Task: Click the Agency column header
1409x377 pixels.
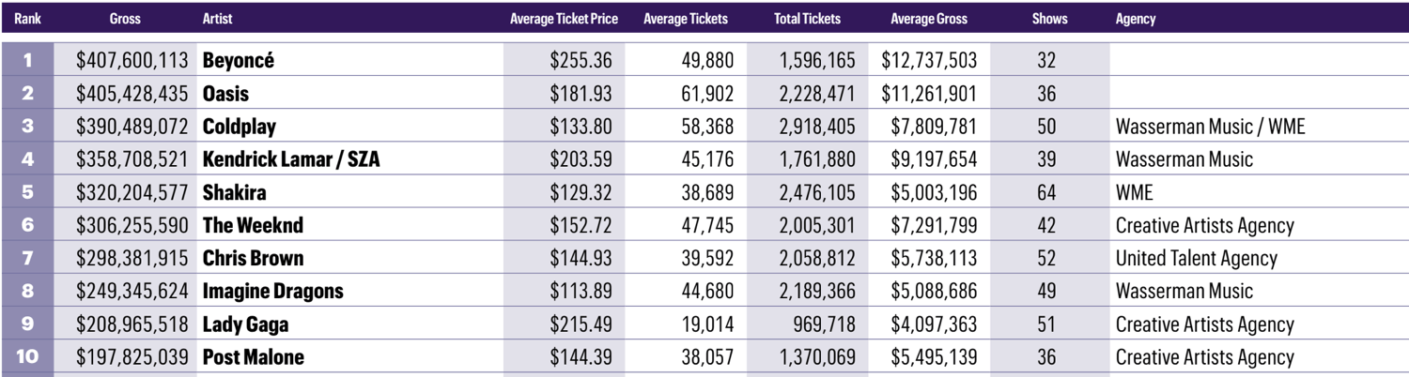Action: pyautogui.click(x=1135, y=18)
